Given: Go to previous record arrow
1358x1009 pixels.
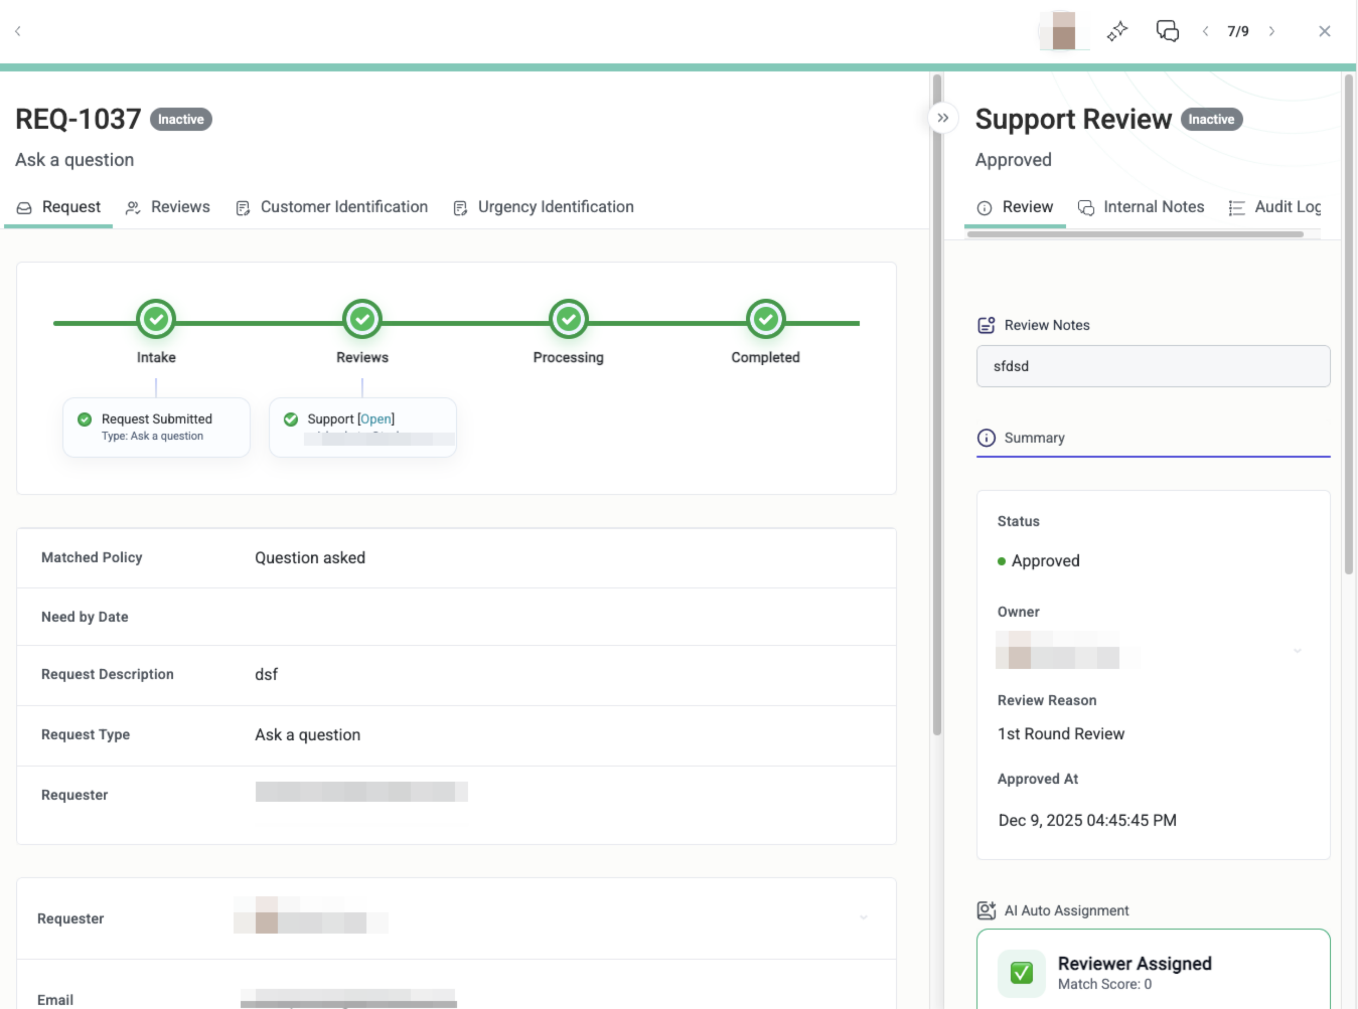Looking at the screenshot, I should 1205,31.
